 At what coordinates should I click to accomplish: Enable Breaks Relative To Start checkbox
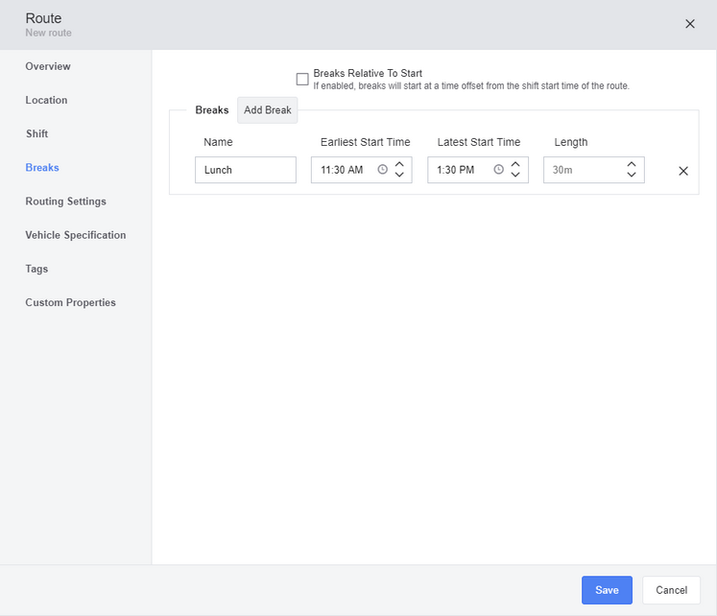click(x=302, y=79)
